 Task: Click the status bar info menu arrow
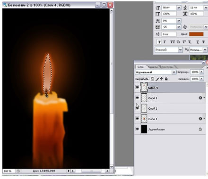[x=69, y=171]
